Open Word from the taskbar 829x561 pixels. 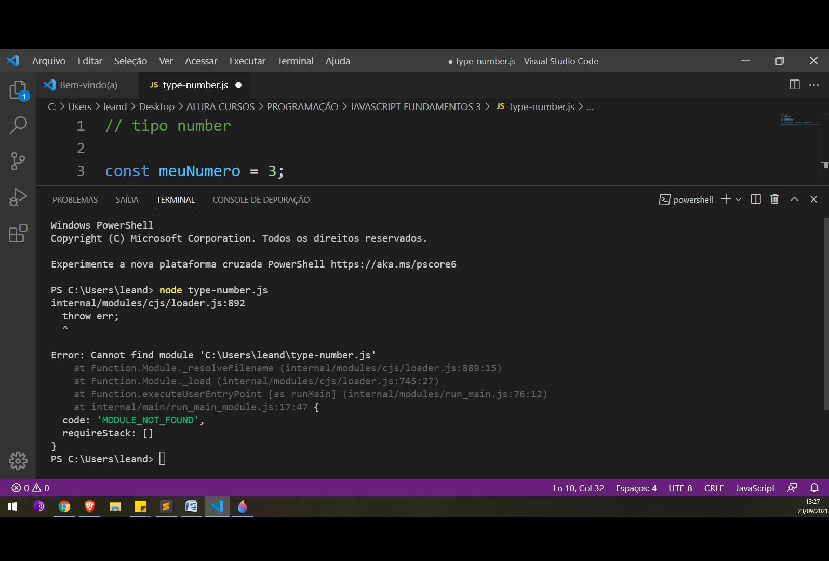[x=192, y=506]
